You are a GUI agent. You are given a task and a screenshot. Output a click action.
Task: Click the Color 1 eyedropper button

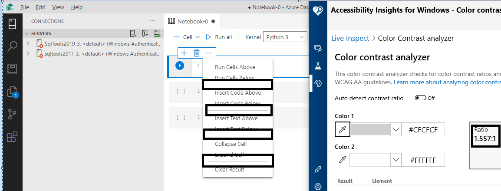342,129
